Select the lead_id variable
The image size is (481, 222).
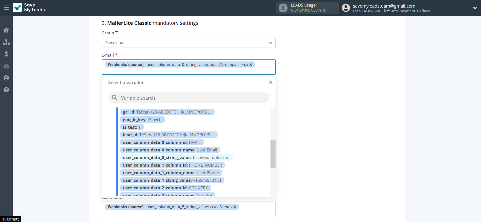click(x=169, y=135)
